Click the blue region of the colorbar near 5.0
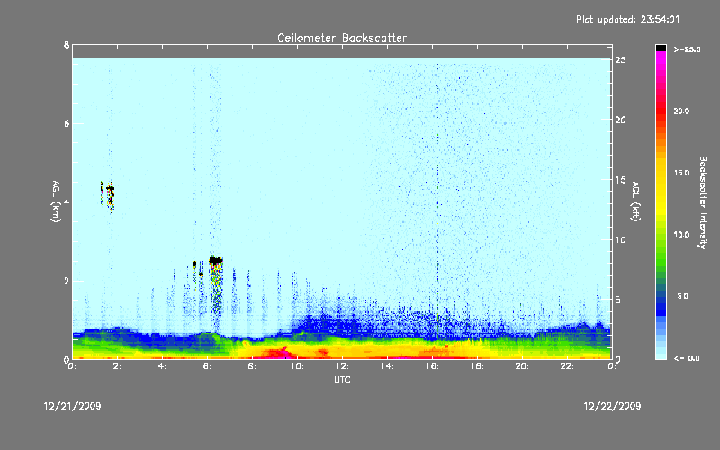The height and width of the screenshot is (450, 720). pos(661,297)
